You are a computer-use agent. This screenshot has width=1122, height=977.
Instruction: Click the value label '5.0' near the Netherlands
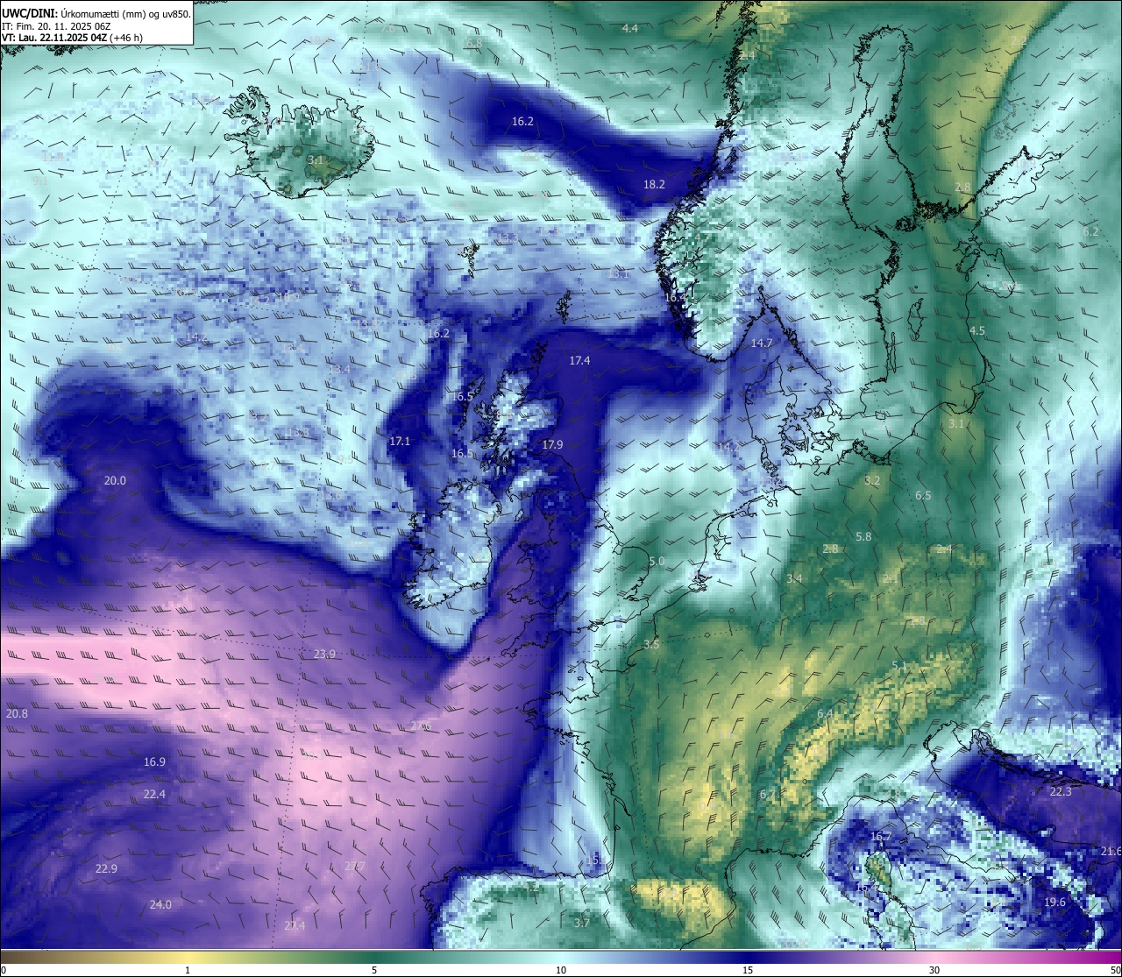pyautogui.click(x=657, y=562)
